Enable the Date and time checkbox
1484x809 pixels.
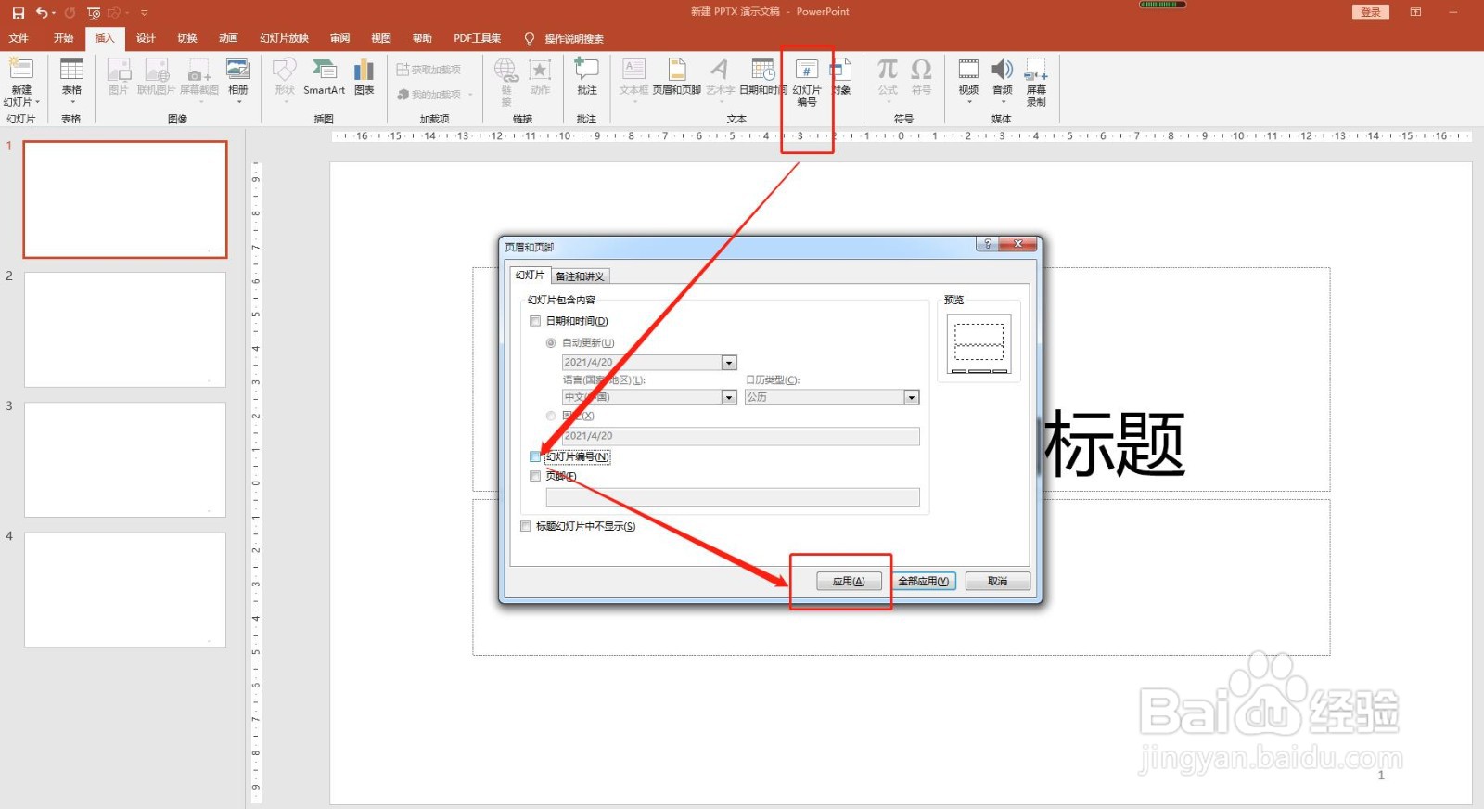[x=535, y=321]
